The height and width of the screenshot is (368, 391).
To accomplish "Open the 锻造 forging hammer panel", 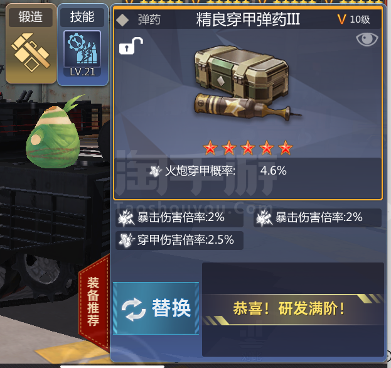I will pos(31,44).
